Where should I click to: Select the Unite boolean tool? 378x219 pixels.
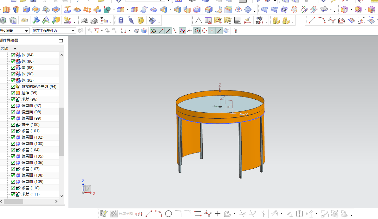[x=107, y=9]
